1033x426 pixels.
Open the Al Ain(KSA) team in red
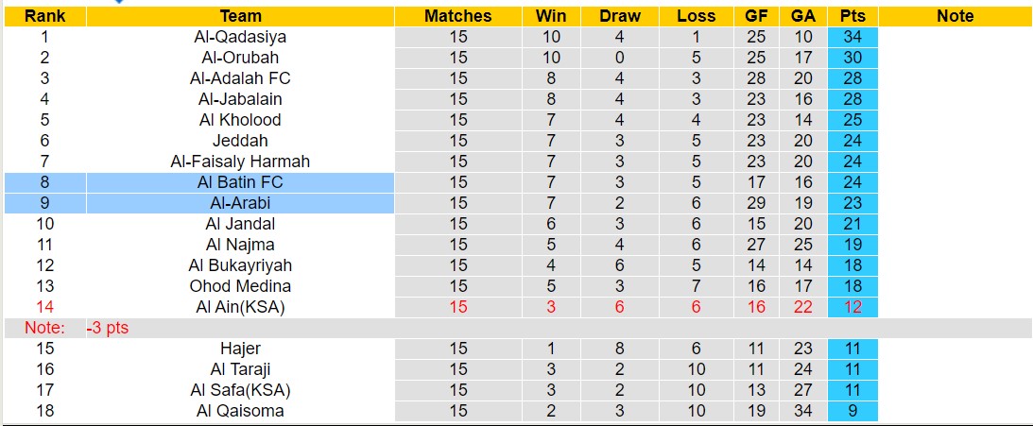[240, 307]
